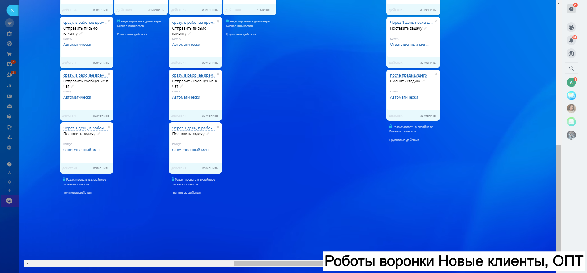Open the green avatar with letter A
Screen dimensions: 587x273
click(571, 82)
